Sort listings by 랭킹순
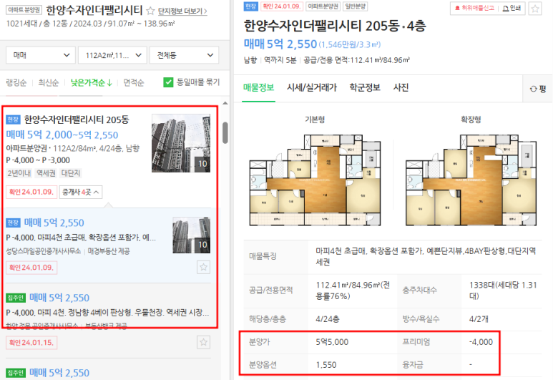This screenshot has width=553, height=380. [16, 83]
